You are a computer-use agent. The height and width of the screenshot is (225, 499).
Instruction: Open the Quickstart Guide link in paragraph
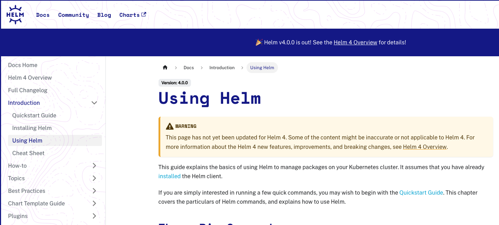pyautogui.click(x=421, y=193)
